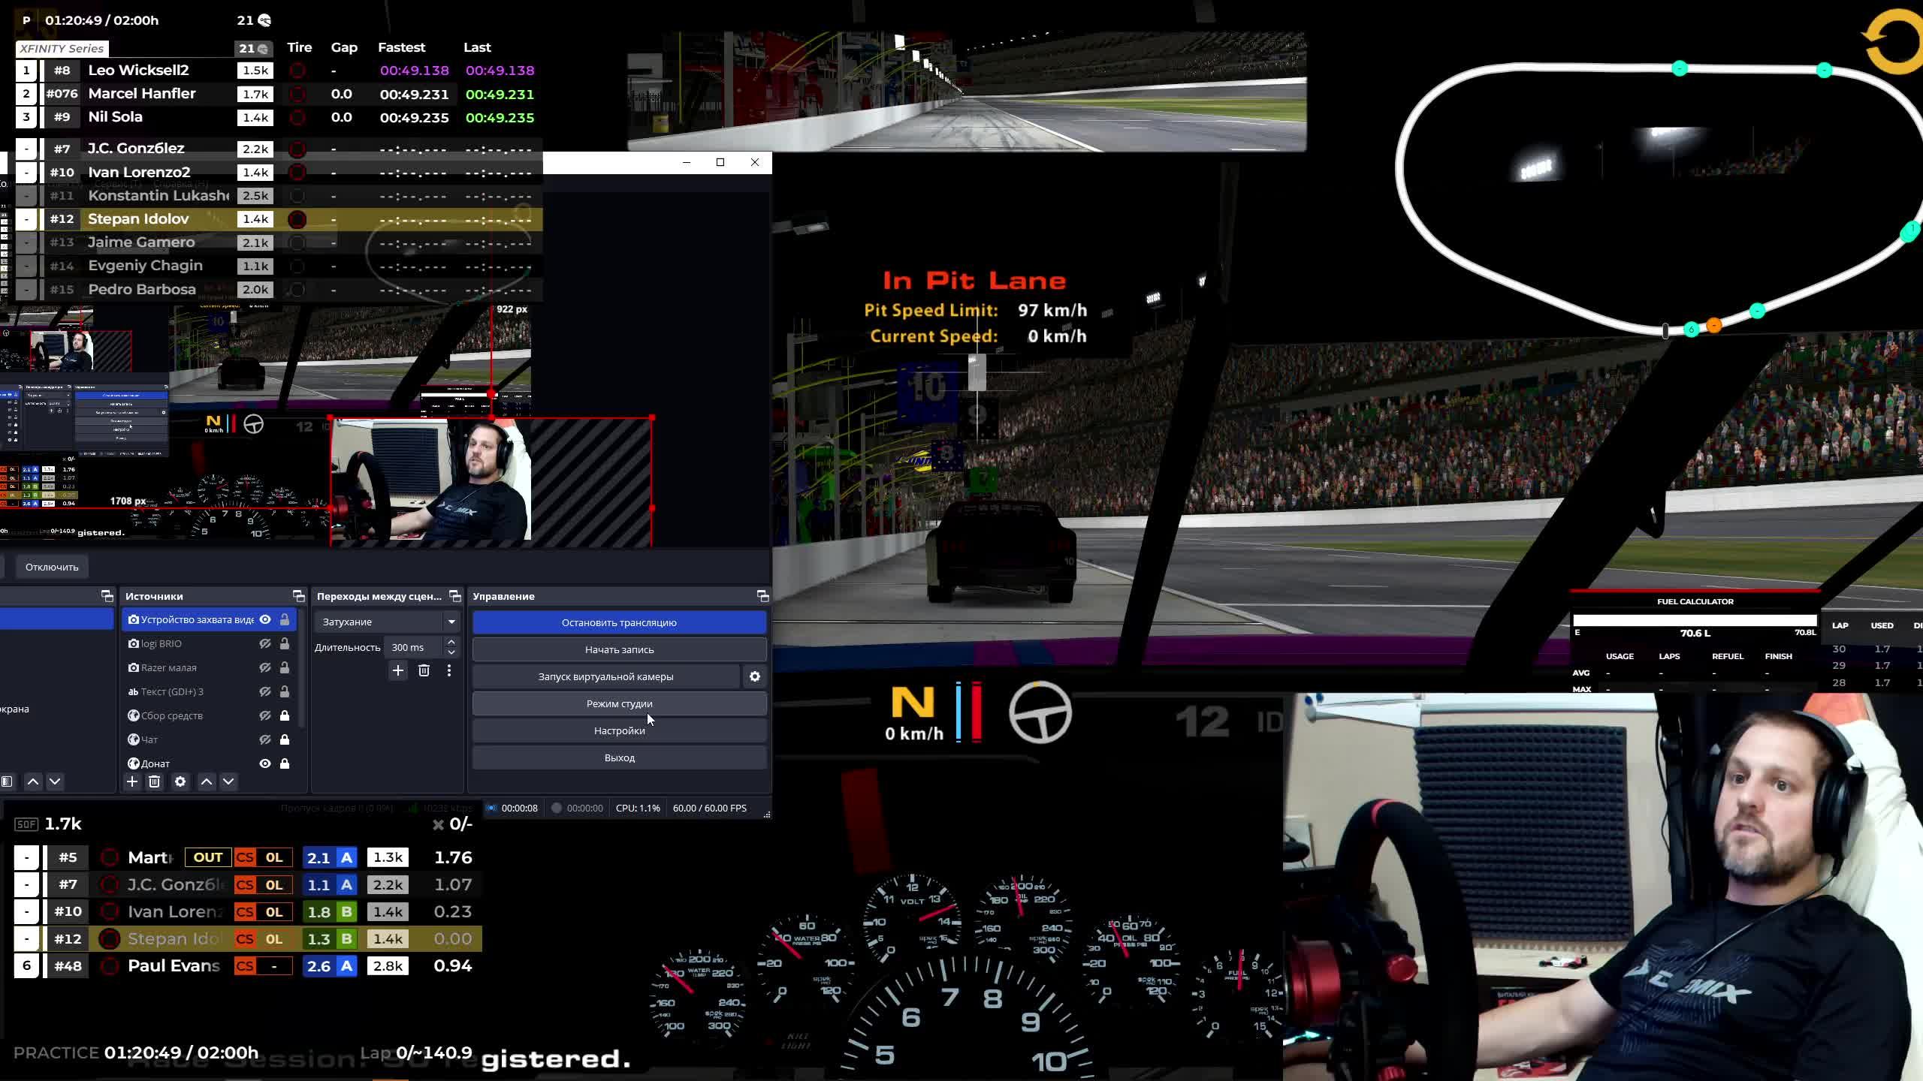Unlock the Чат source
This screenshot has height=1081, width=1923.
point(285,739)
